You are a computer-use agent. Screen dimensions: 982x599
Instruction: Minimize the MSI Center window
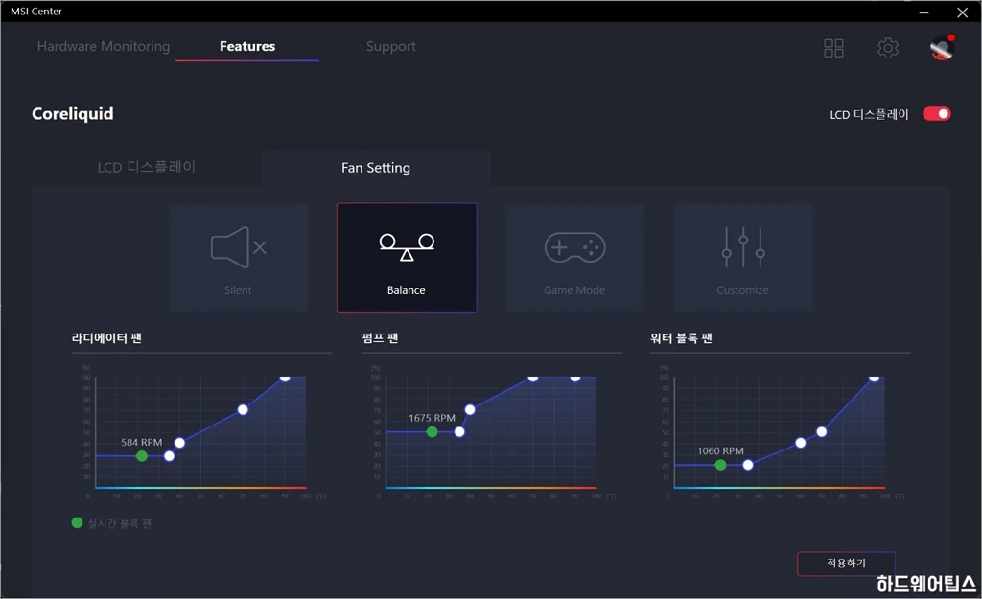tap(924, 12)
